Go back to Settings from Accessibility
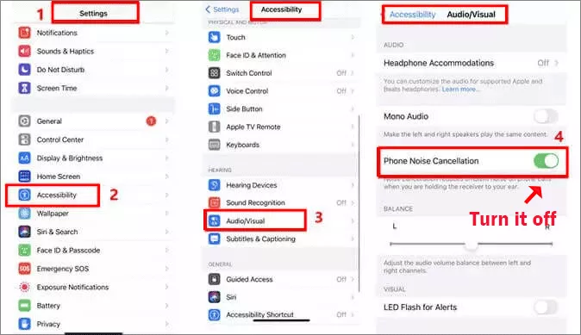This screenshot has width=581, height=335. pos(222,9)
